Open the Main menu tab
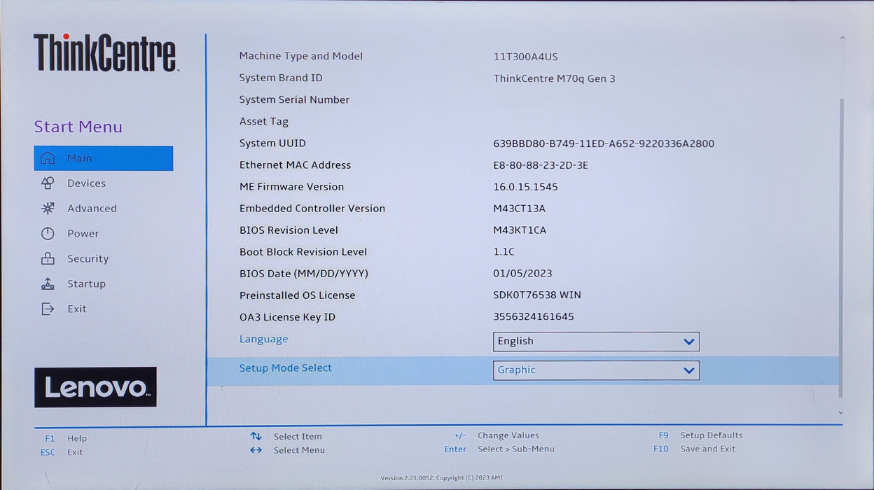This screenshot has height=490, width=874. point(104,158)
